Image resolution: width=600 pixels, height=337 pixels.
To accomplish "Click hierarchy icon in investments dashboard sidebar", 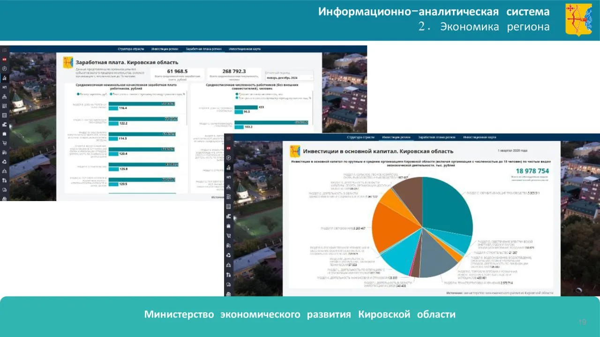I will tap(228, 187).
